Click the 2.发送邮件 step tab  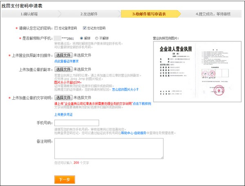coord(90,14)
